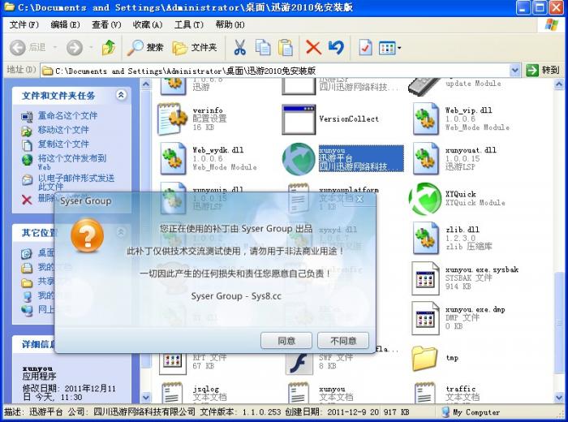Click the file name label traffic
The height and width of the screenshot is (422, 568).
[460, 388]
